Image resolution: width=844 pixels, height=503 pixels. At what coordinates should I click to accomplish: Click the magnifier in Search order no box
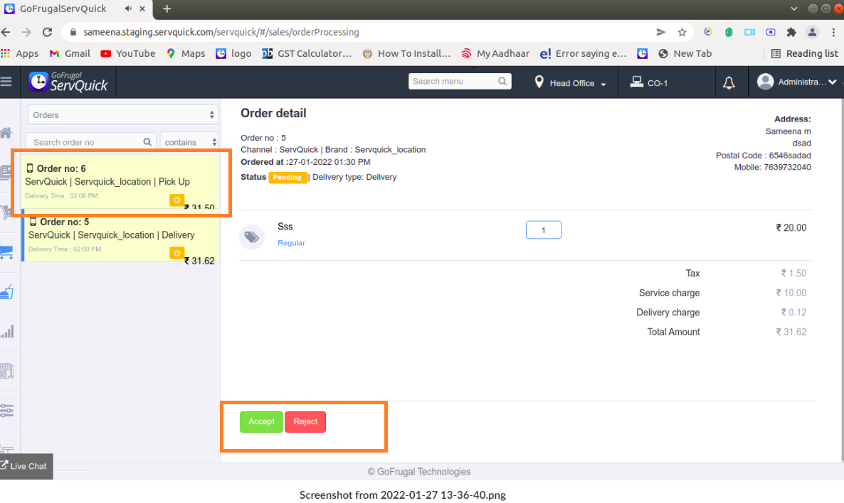tap(147, 142)
